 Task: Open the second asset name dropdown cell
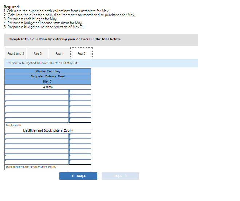[x=37, y=97]
